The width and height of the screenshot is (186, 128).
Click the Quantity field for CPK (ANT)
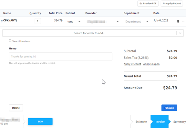click(38, 21)
